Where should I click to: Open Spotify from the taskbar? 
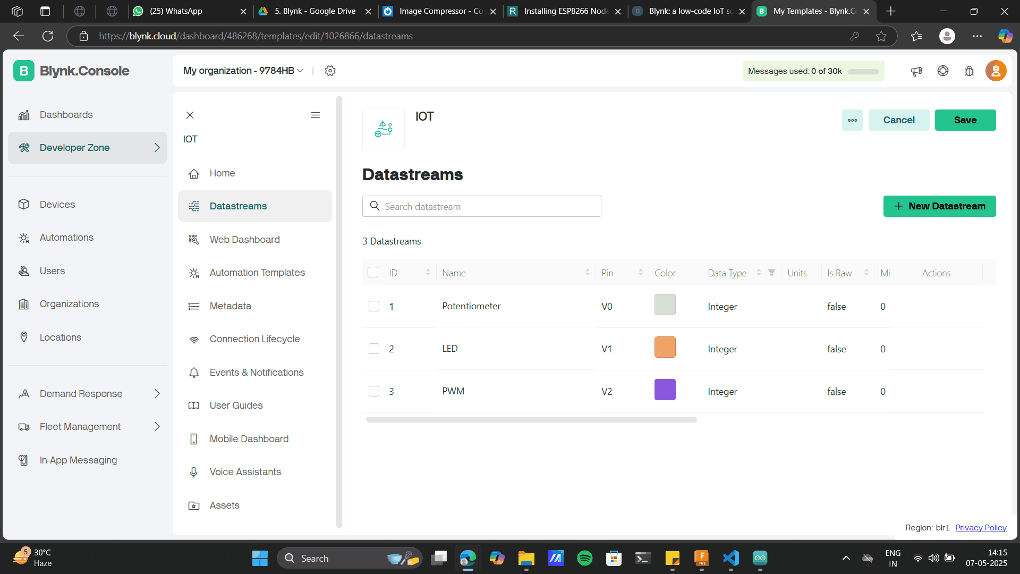pos(585,558)
